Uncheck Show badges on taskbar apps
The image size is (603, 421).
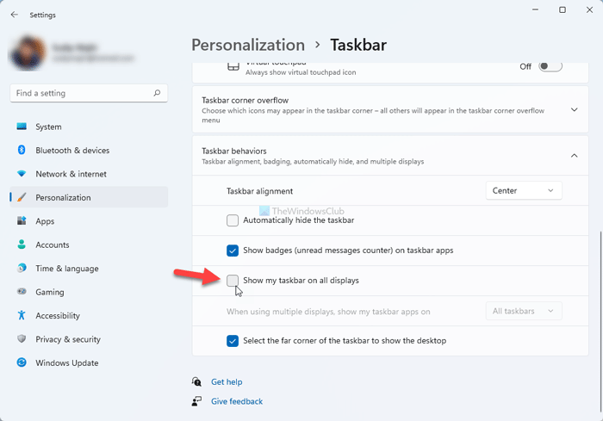(233, 251)
